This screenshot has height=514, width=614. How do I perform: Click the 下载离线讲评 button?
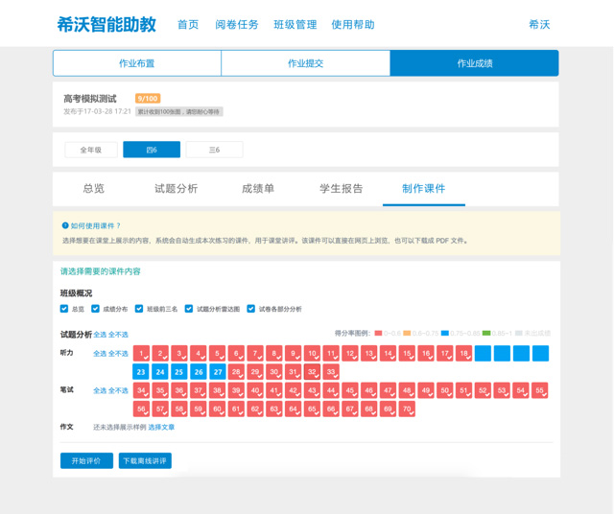tap(145, 461)
